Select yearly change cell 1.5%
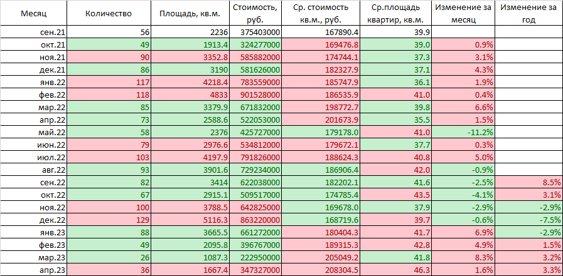This screenshot has width=563, height=276. coord(528,245)
